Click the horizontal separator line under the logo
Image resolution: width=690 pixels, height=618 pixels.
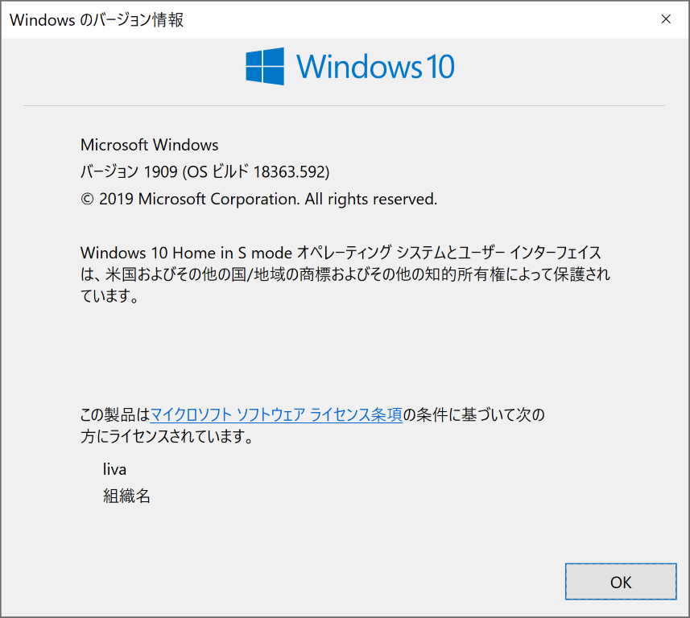click(x=344, y=105)
